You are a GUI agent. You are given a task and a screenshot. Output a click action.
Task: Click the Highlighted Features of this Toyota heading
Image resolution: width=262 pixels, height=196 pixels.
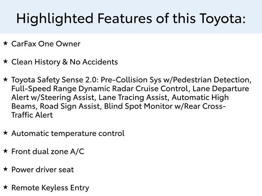coord(131,18)
